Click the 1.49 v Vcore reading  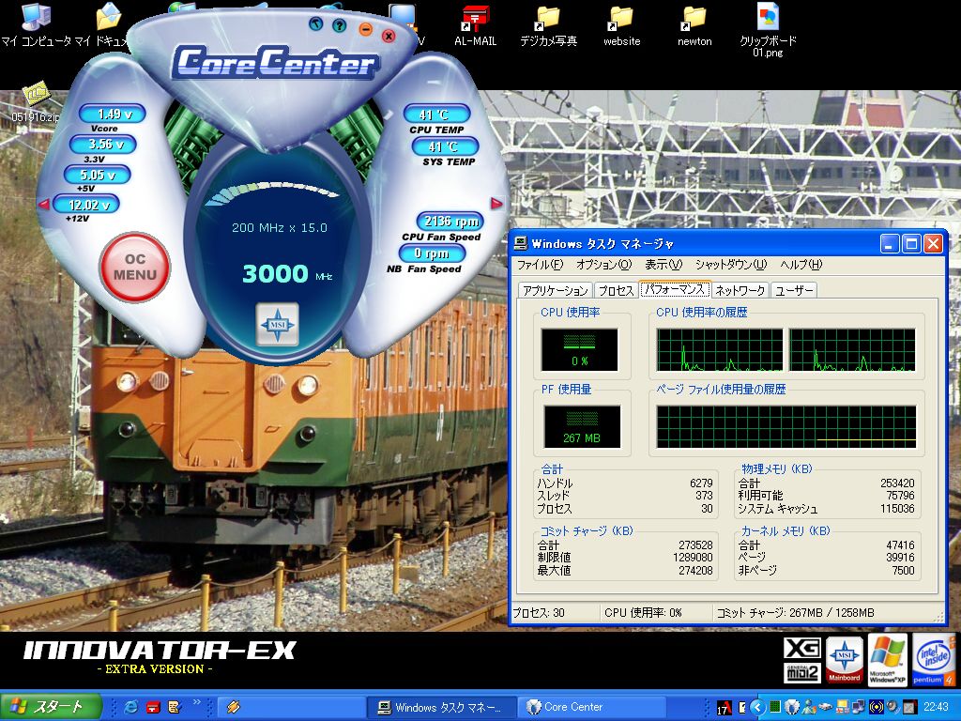pos(113,114)
